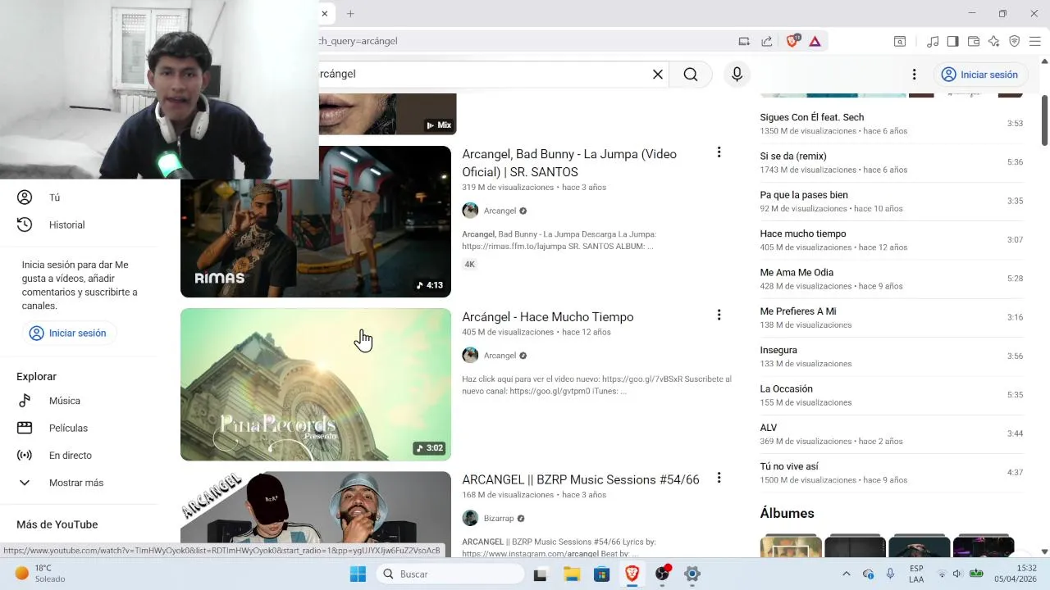The image size is (1050, 590).
Task: Open a new browser tab
Action: click(x=350, y=14)
